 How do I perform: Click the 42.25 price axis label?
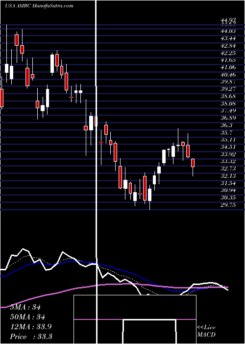[x=228, y=53]
